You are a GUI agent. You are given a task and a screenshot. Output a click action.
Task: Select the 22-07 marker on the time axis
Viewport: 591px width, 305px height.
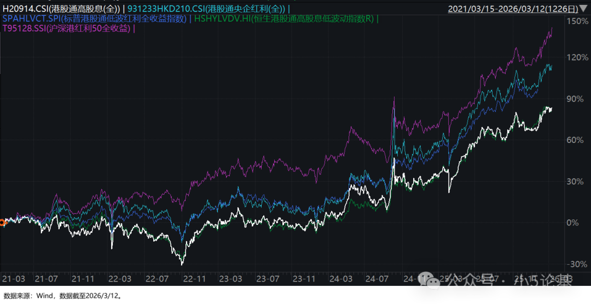(x=156, y=278)
